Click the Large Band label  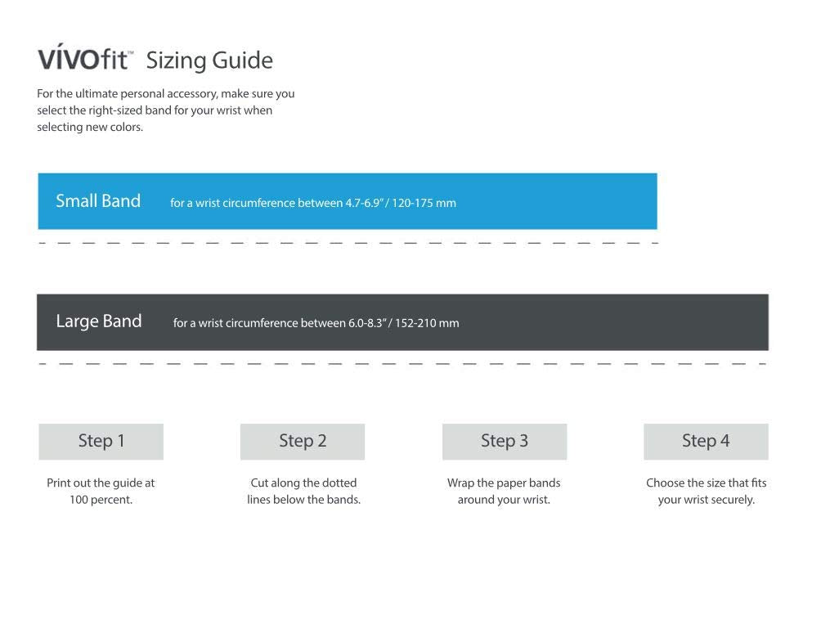pos(98,321)
